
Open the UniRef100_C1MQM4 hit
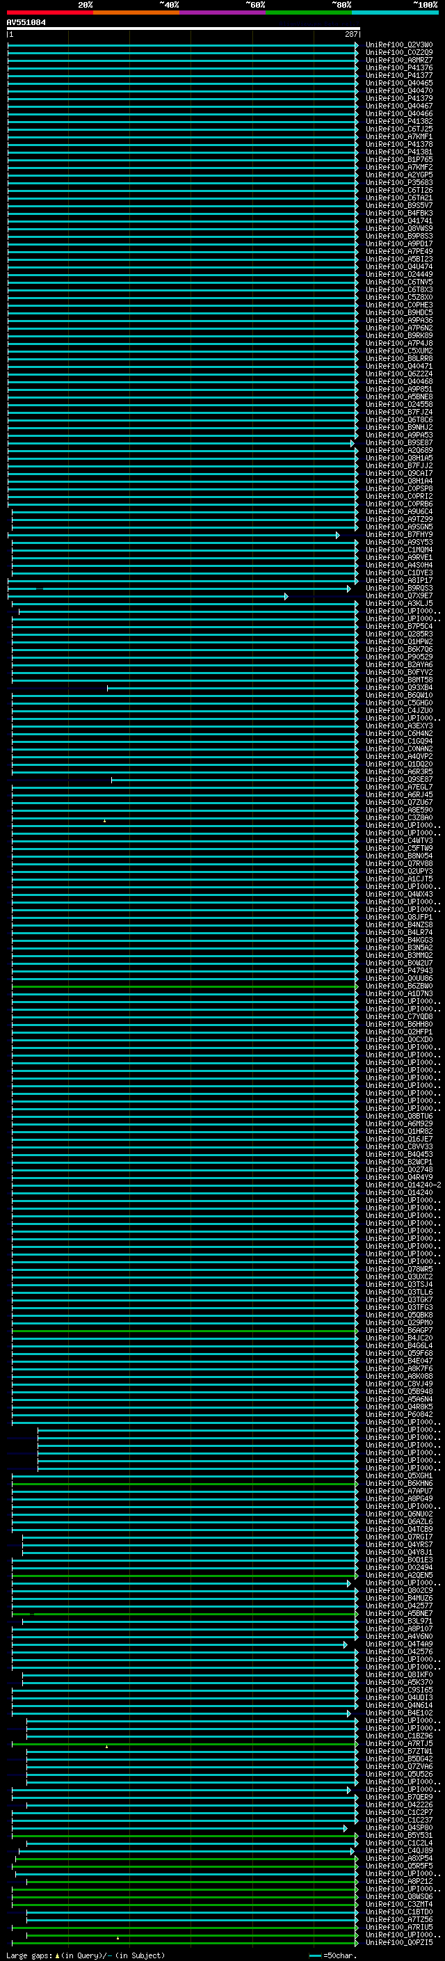pyautogui.click(x=399, y=550)
